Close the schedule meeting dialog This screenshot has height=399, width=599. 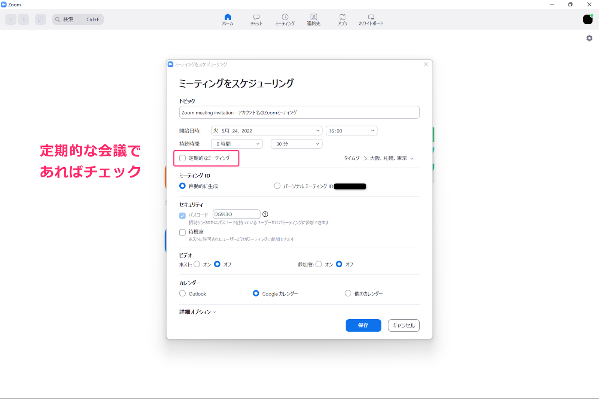tap(426, 64)
